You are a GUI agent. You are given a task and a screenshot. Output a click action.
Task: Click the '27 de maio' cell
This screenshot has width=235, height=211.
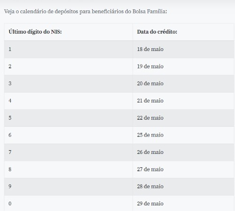coord(183,169)
